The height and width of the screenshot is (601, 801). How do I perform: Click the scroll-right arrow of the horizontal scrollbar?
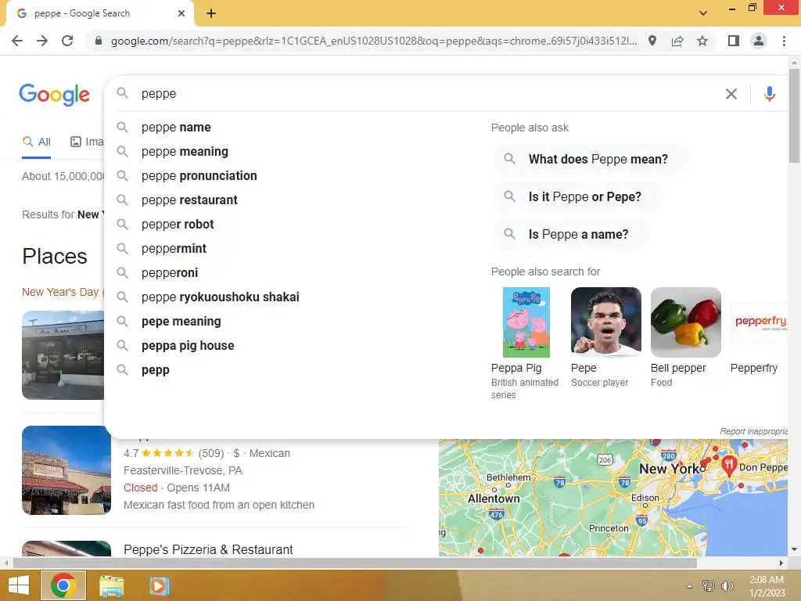click(781, 563)
